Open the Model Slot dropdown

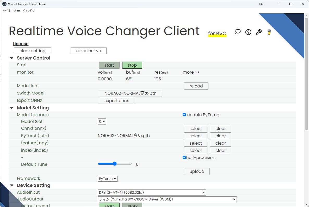coord(102,121)
